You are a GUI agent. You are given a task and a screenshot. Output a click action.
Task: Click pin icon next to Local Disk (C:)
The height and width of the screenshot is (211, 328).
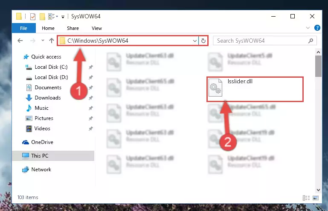click(x=90, y=67)
